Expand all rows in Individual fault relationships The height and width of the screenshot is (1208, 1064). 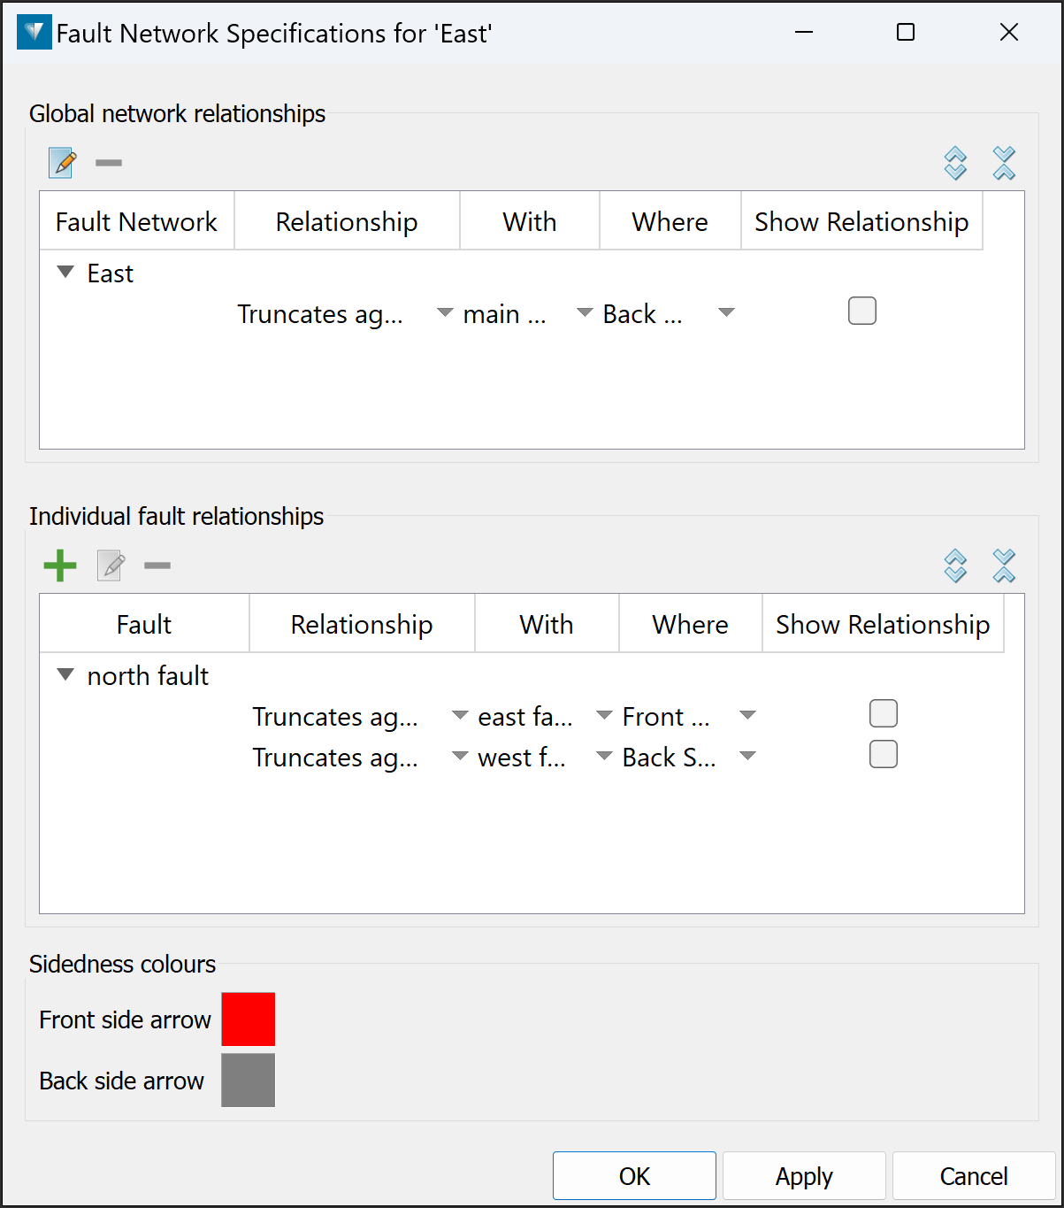(955, 566)
